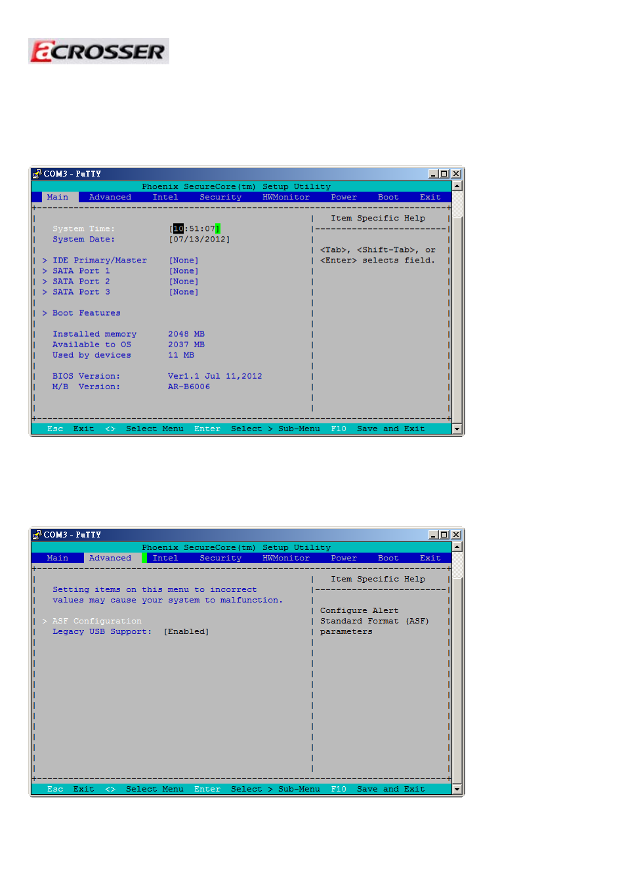Click the 'Configure Alert' help text
Screen dimensions: 626x886
tap(360, 610)
